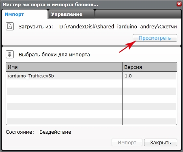Click the Просмотреть browse button
Screen dimensions: 183x152
coord(155,38)
